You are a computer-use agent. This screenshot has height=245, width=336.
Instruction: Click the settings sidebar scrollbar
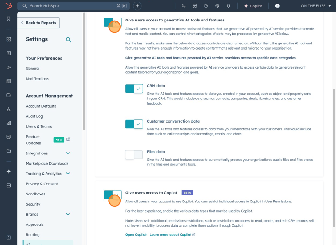coord(84,71)
